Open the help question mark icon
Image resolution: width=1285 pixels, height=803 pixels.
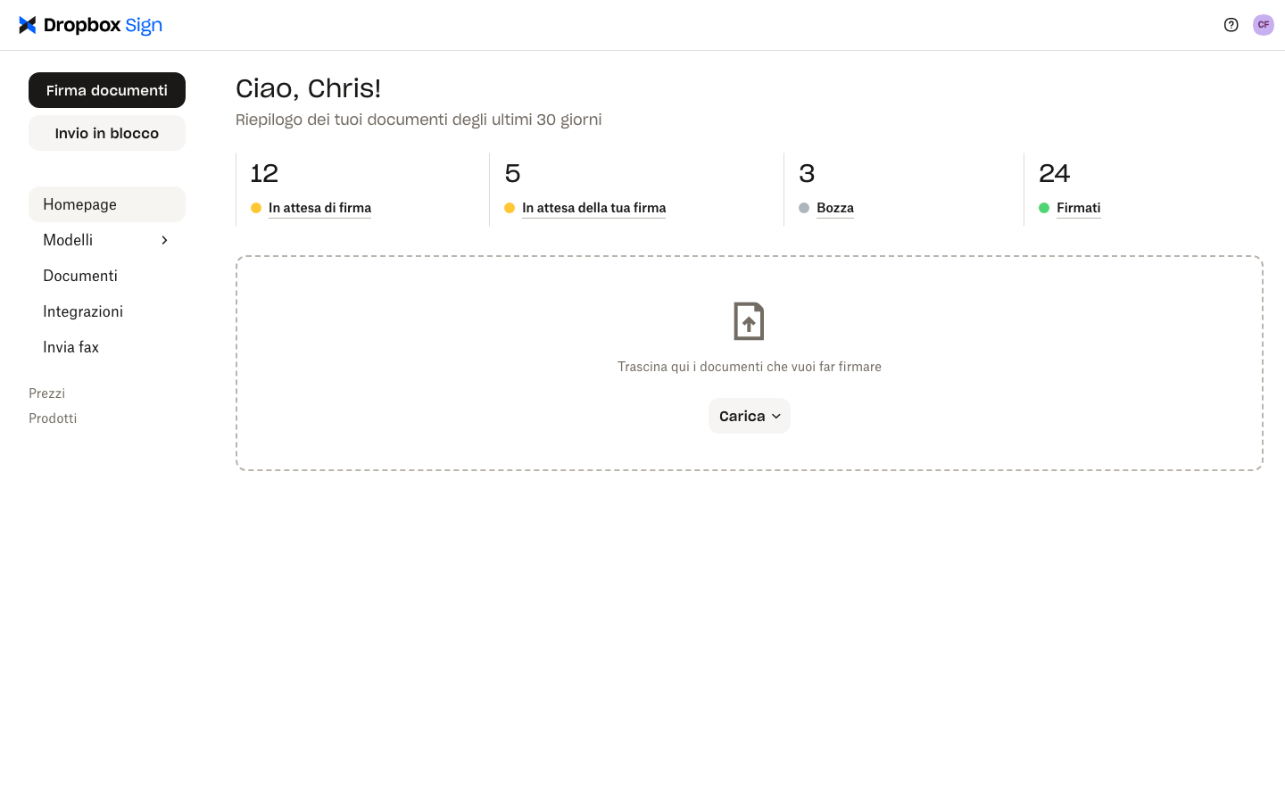[x=1231, y=25]
